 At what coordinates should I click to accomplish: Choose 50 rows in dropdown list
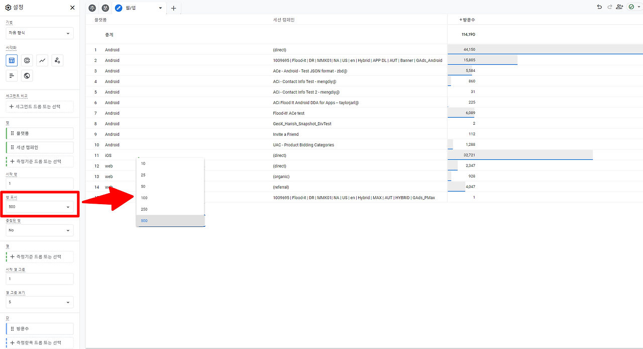click(170, 187)
